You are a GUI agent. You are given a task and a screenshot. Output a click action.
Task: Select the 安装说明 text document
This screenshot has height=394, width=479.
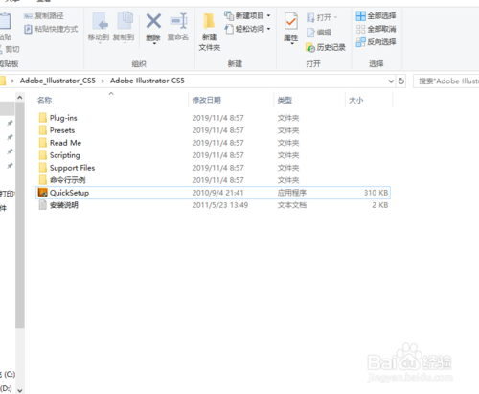(213, 205)
